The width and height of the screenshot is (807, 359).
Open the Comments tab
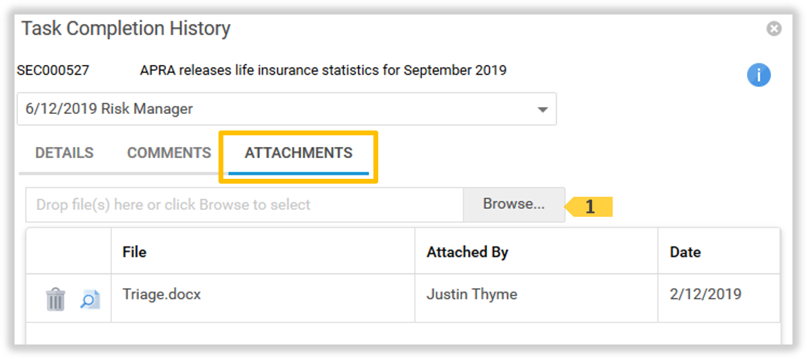coord(169,153)
